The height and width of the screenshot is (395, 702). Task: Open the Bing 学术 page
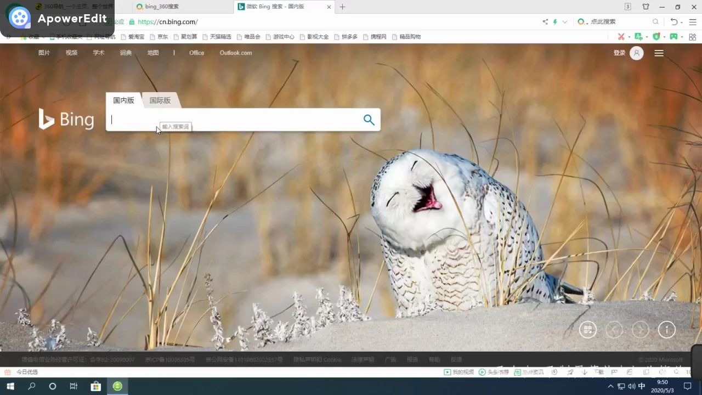(99, 53)
